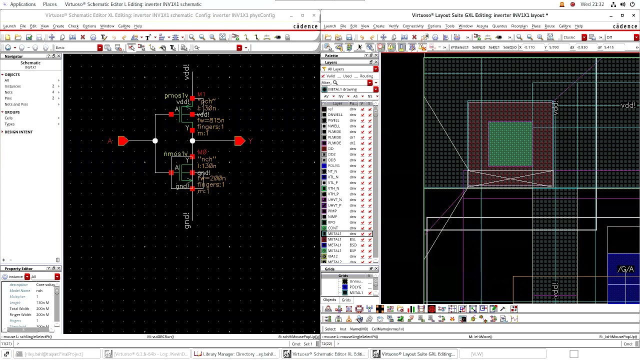Image resolution: width=640 pixels, height=360 pixels.
Task: Expand the GROUPS section in Navigator
Action: click(2, 112)
